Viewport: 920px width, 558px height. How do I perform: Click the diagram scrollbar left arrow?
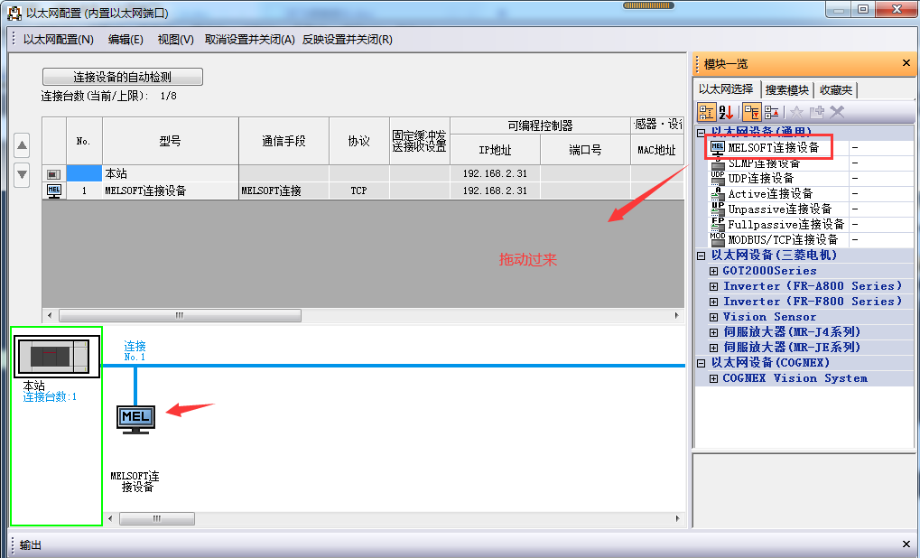110,518
